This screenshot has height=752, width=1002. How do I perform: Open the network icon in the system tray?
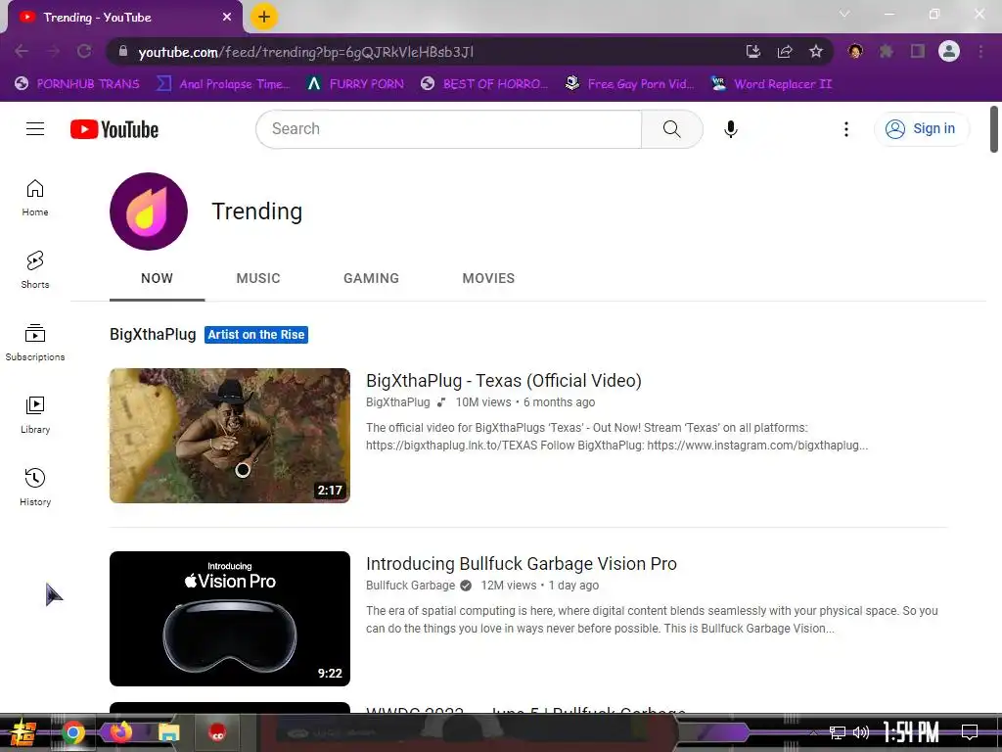(838, 732)
